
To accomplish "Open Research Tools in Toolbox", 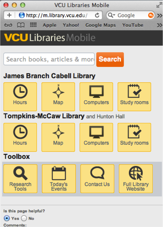I will (20, 179).
